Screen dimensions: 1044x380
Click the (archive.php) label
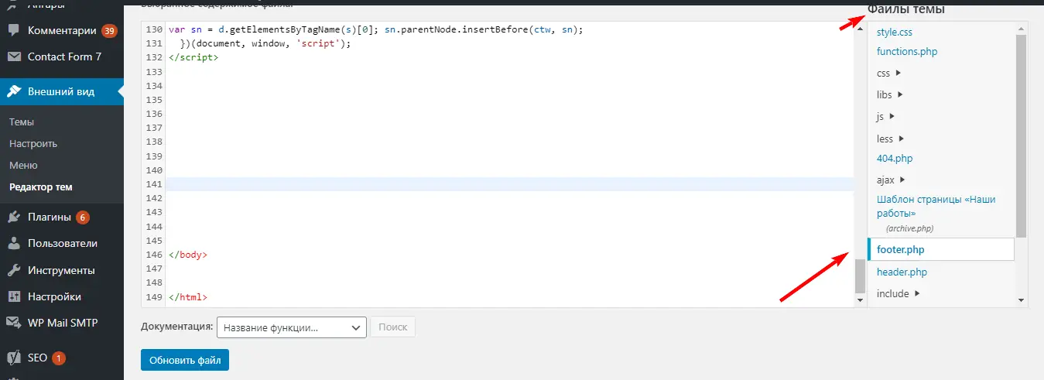click(909, 228)
